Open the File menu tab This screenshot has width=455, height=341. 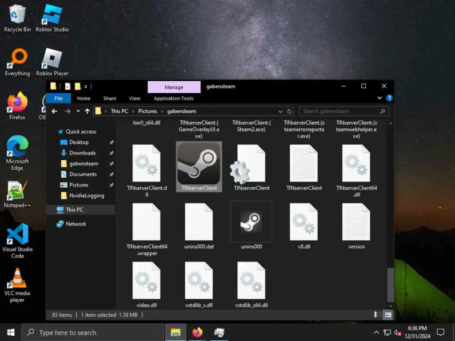point(58,98)
